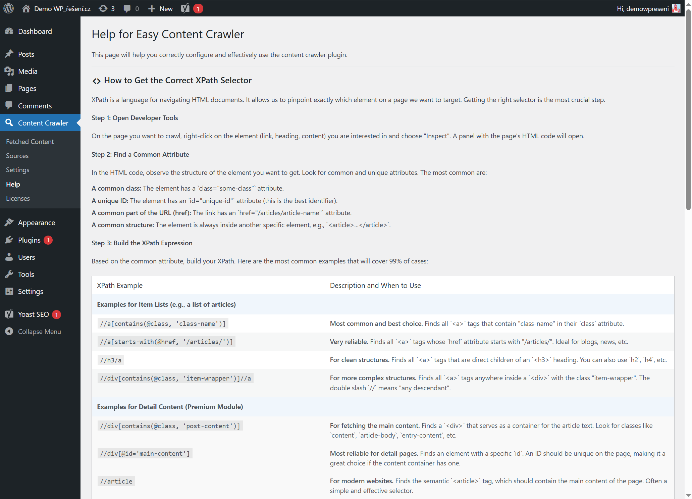Click the Tools wrench icon

9,274
